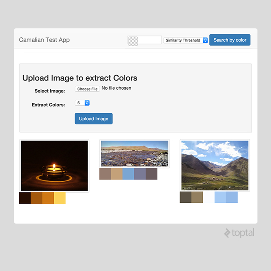Screen dimensions: 271x271
Task: Focus the color value input field
Action: (150, 40)
